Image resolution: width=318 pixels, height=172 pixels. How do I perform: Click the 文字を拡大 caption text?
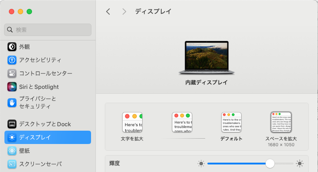[x=132, y=139]
